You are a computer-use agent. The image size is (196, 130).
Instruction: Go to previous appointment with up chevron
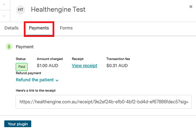click(4, 5)
